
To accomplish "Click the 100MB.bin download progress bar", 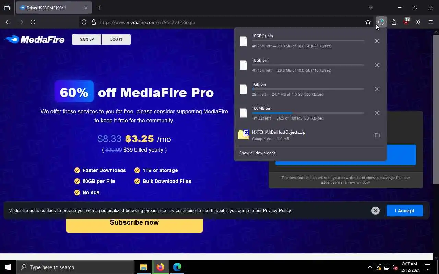I will point(308,113).
